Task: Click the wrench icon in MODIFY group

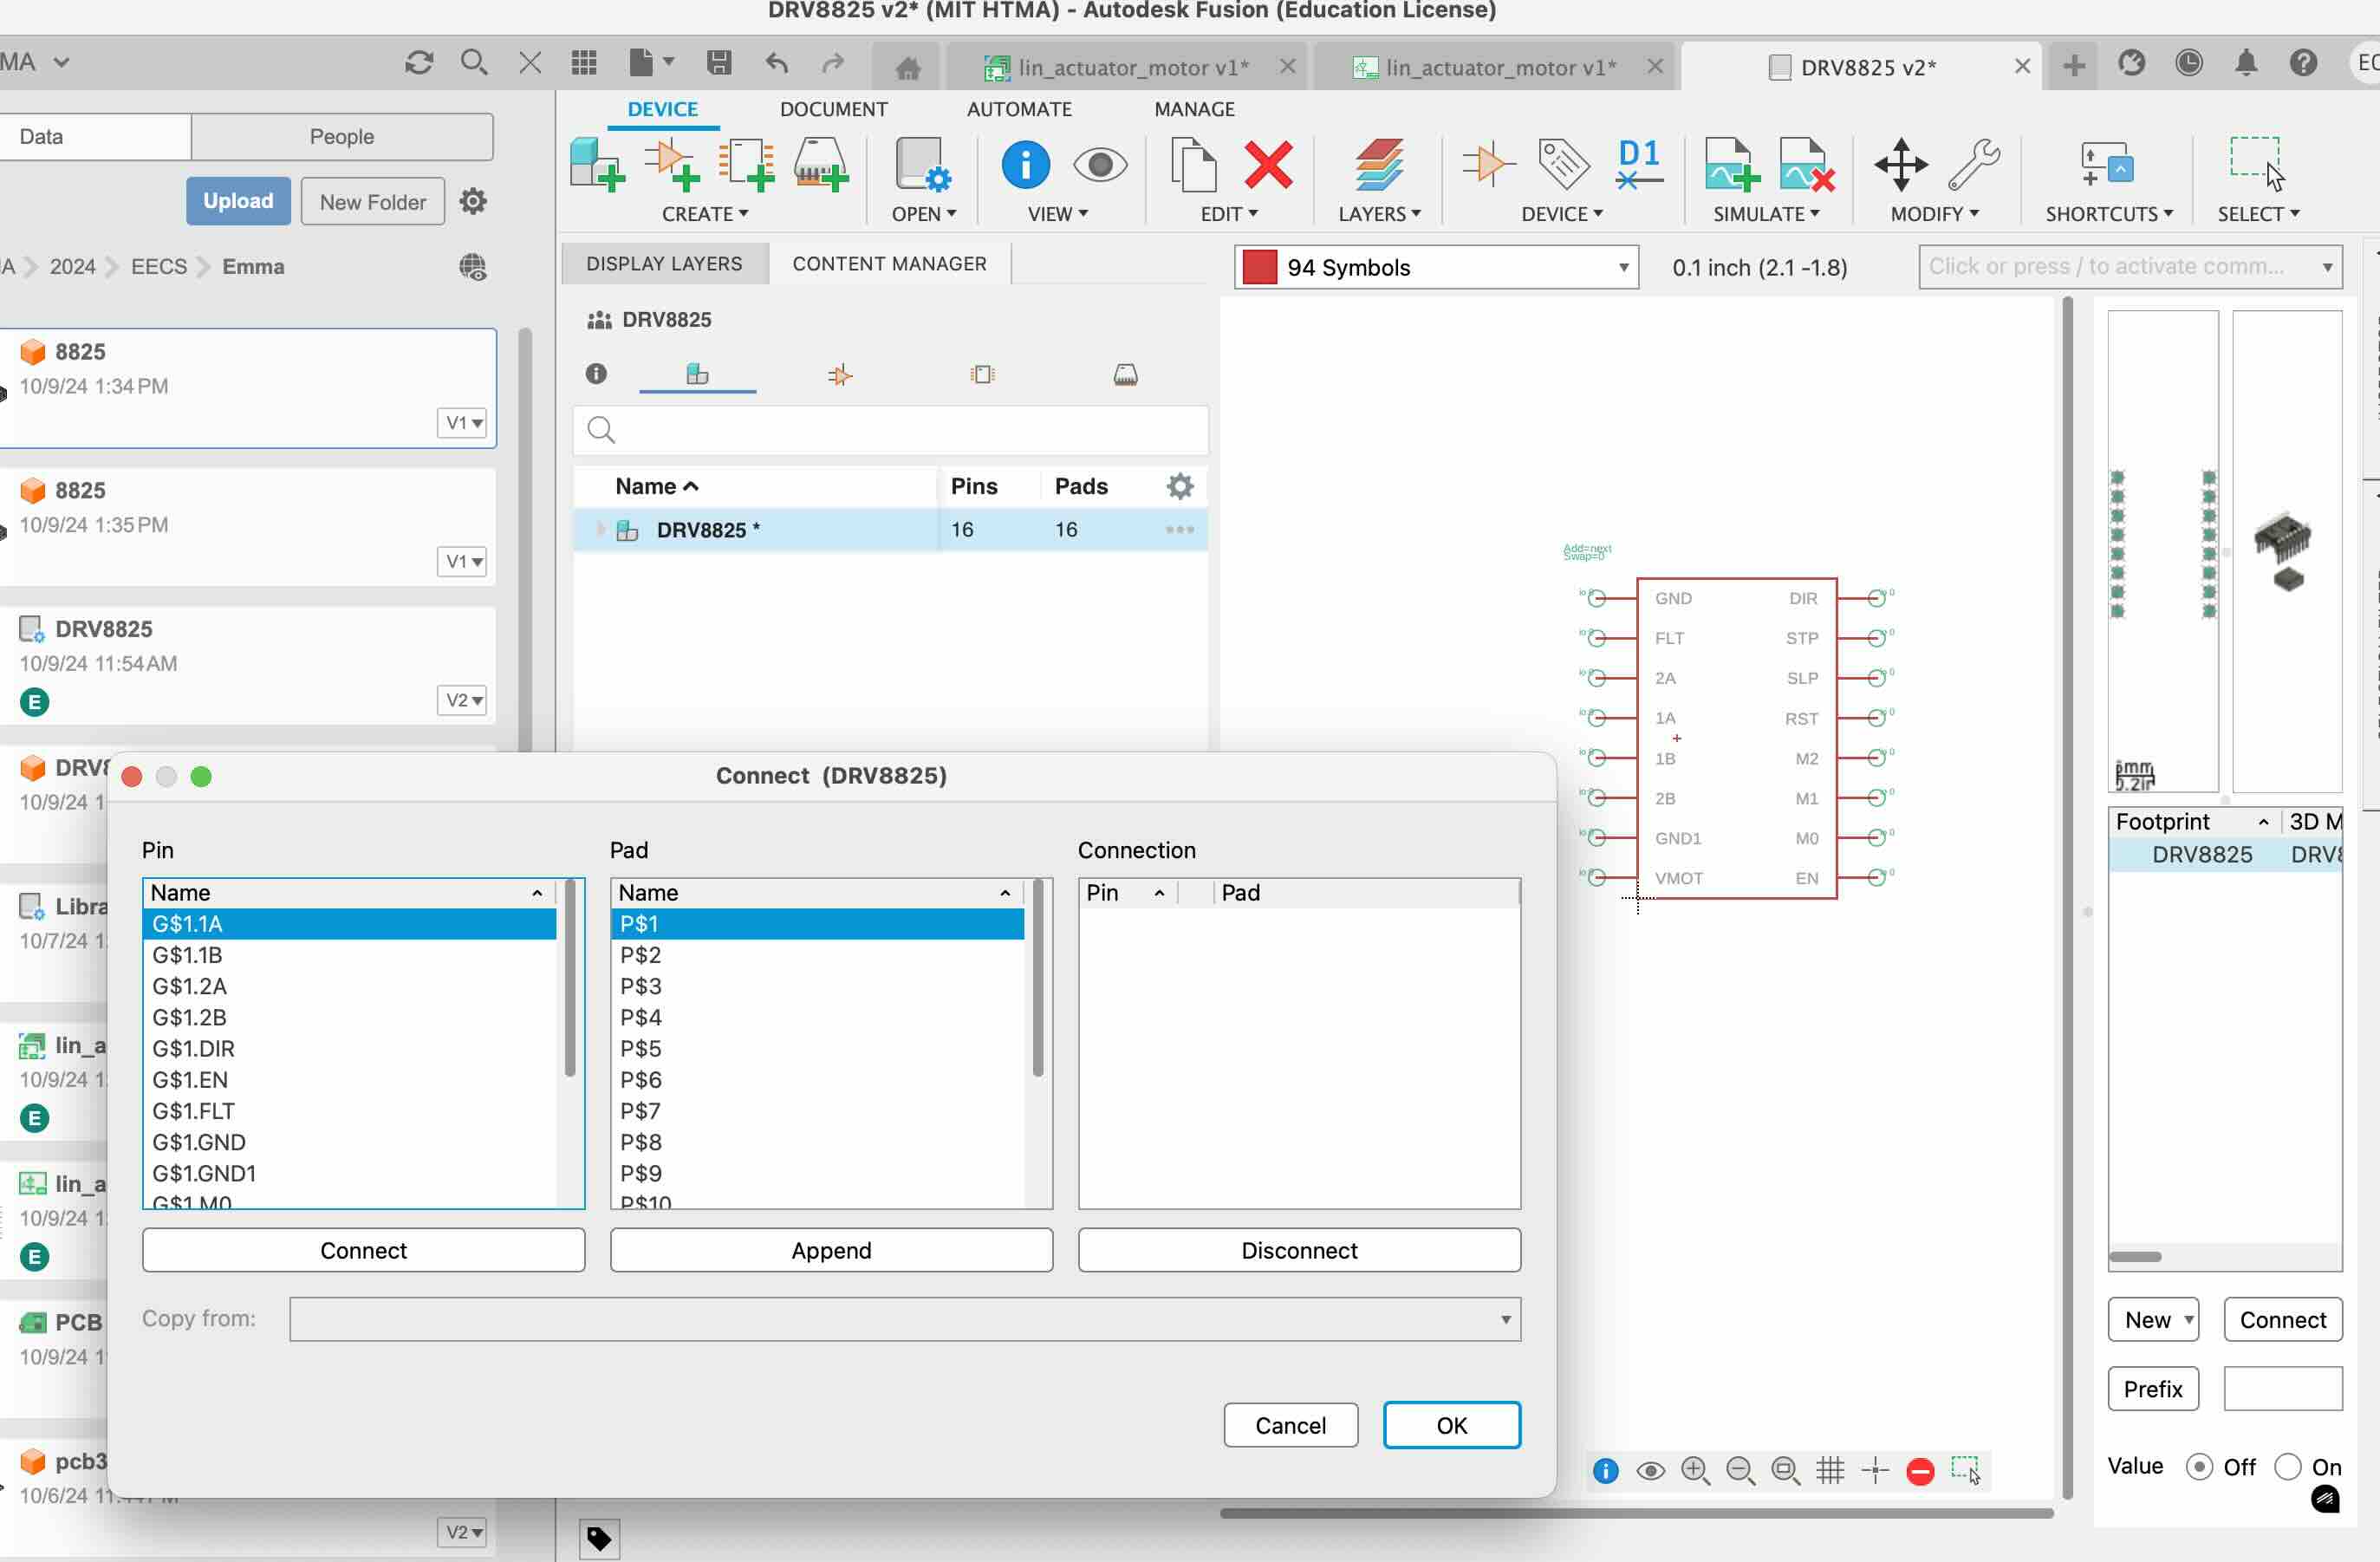Action: [1974, 165]
